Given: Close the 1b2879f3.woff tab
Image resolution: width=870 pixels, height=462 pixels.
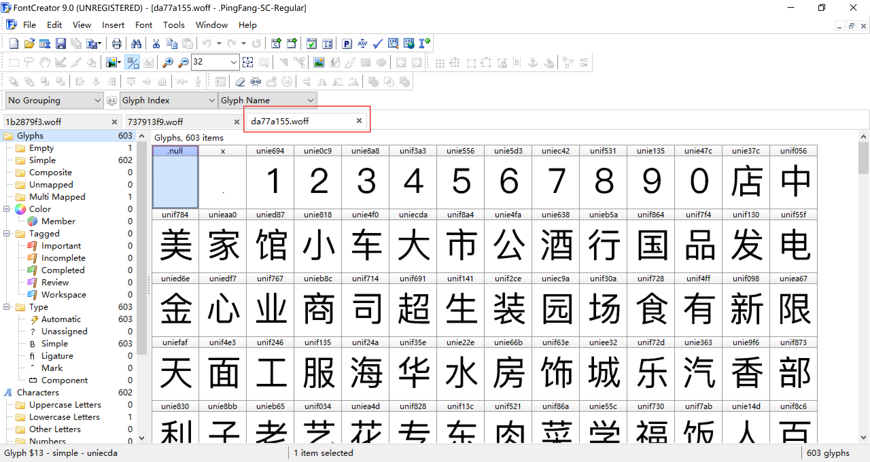Looking at the screenshot, I should [x=115, y=122].
